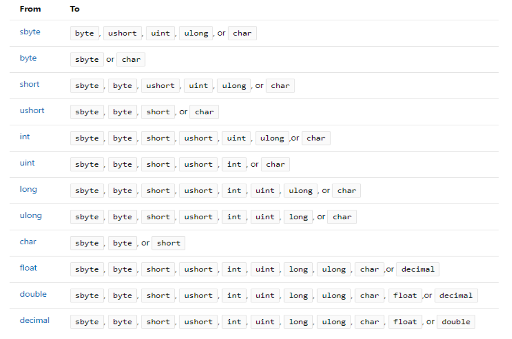Image resolution: width=512 pixels, height=339 pixels.
Task: Click the decimal link in From column
Action: [x=34, y=320]
